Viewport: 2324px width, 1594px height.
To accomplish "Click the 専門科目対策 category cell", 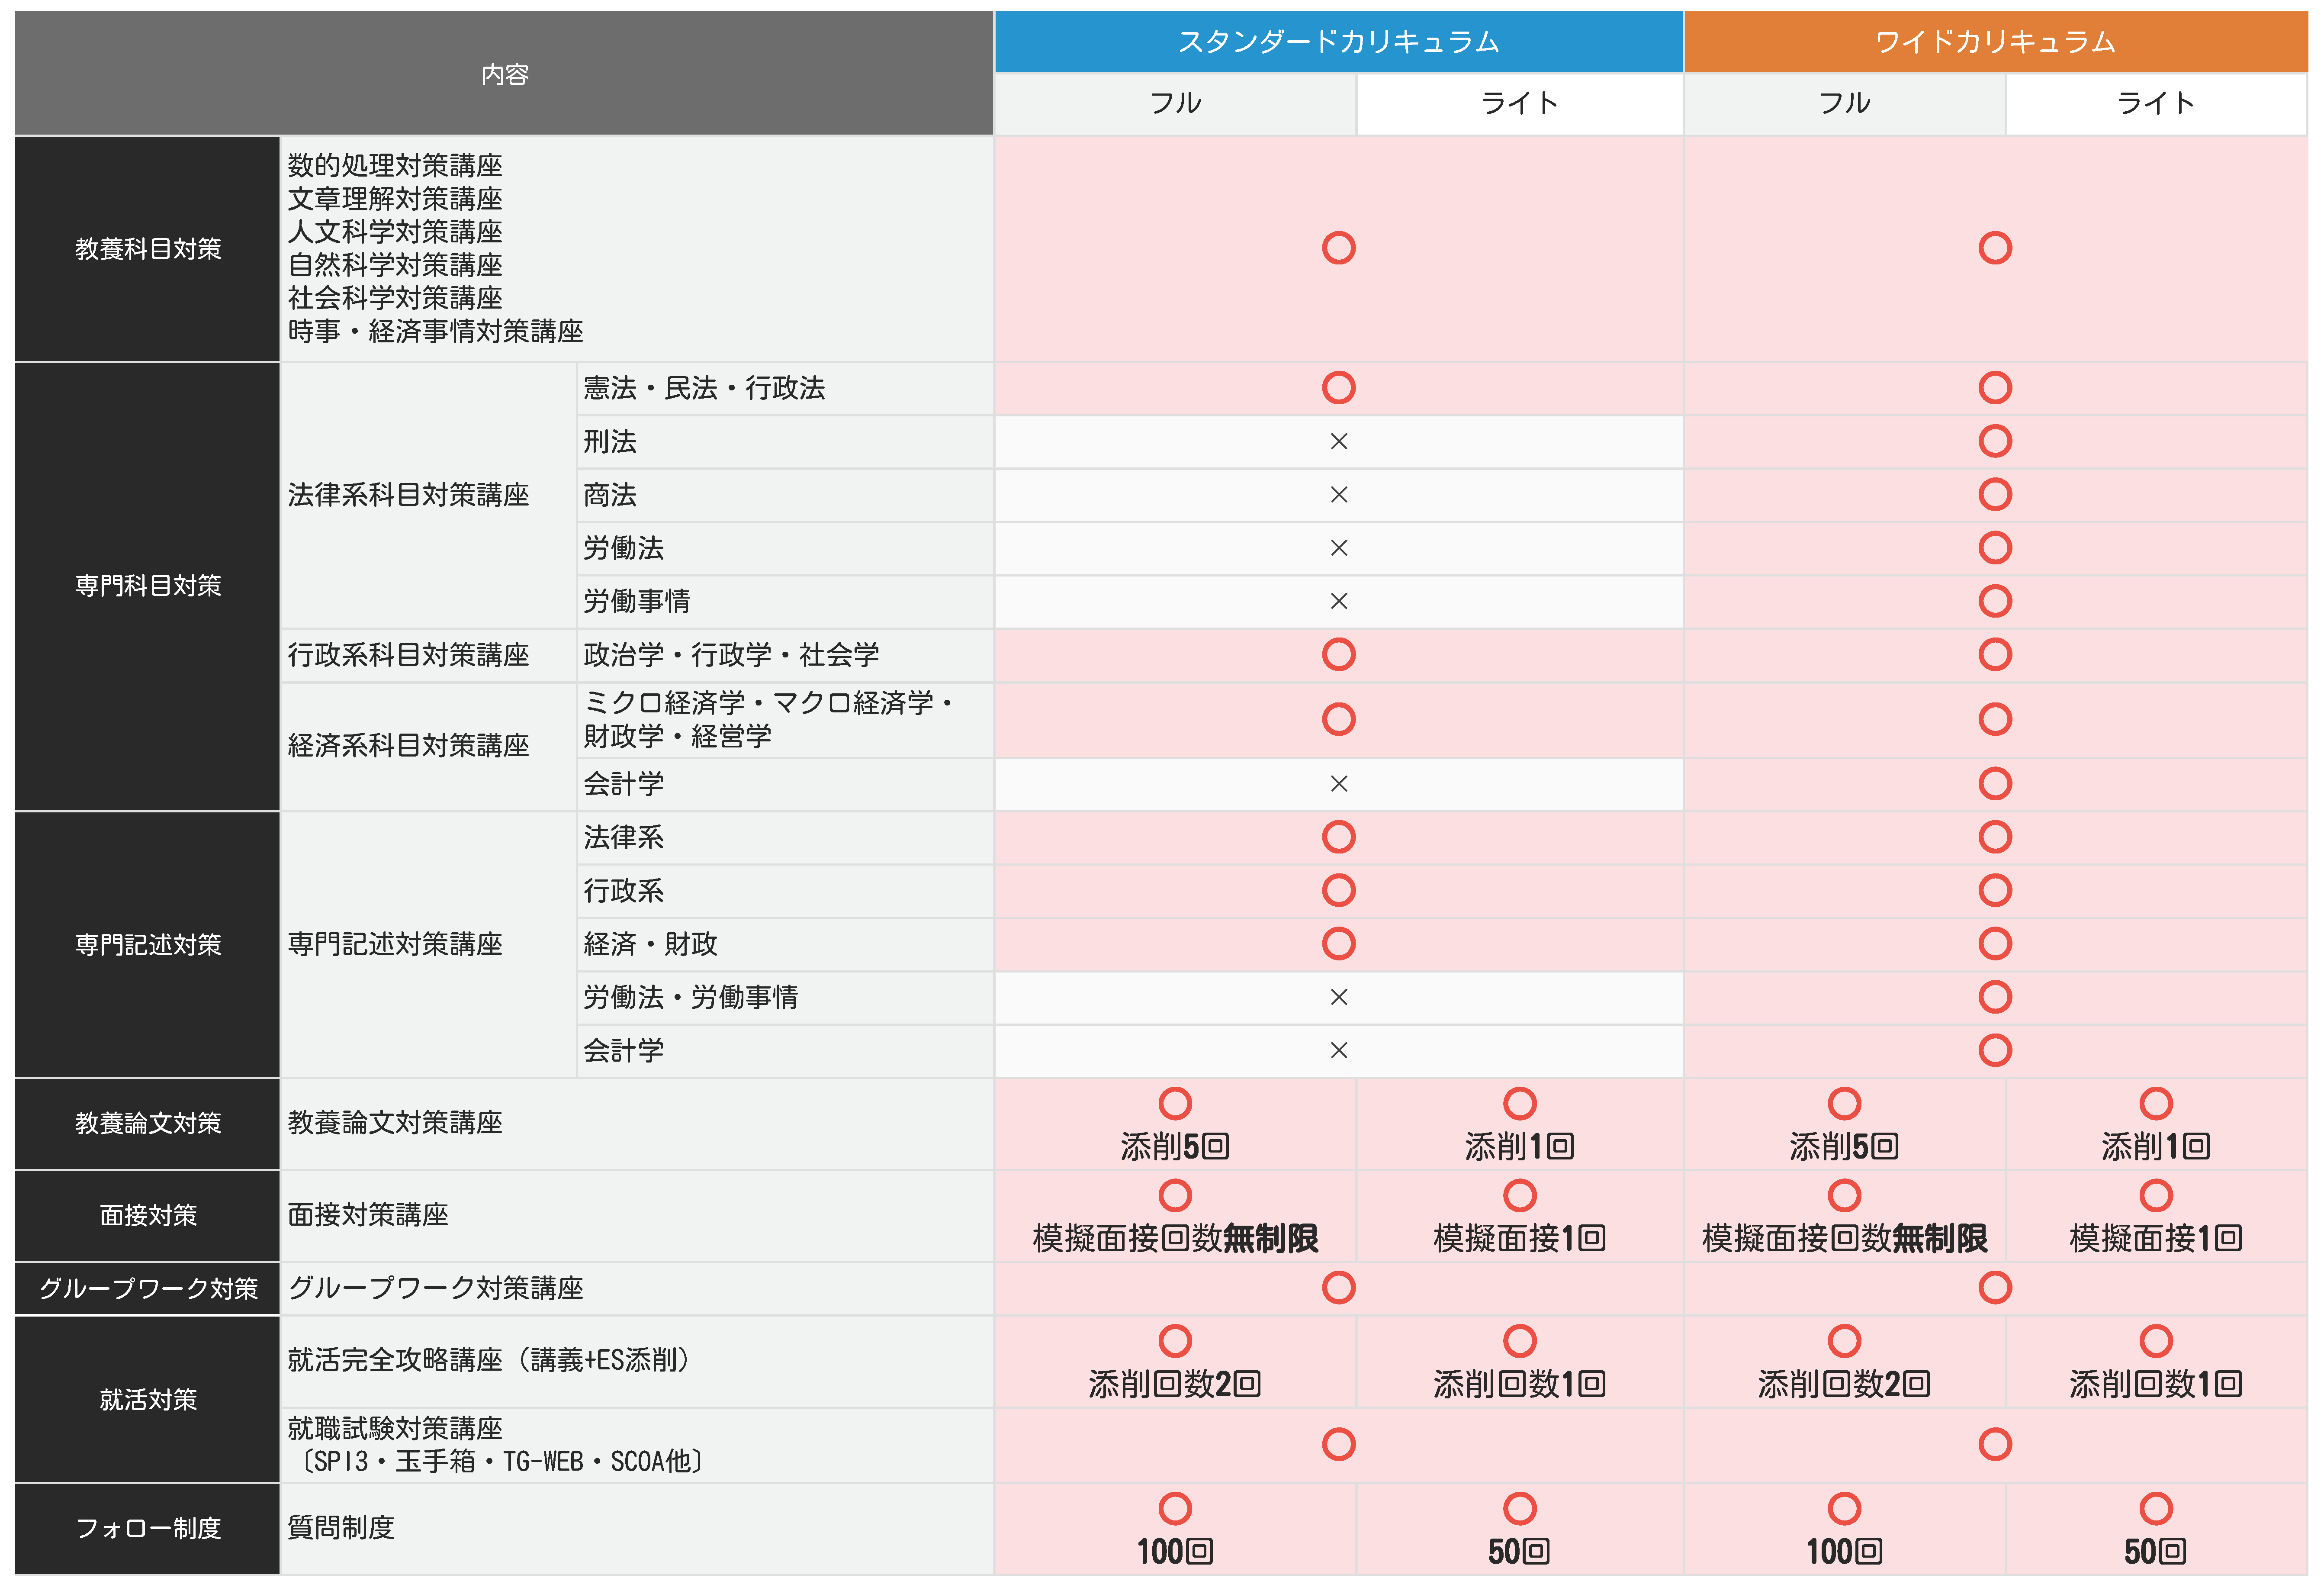I will point(148,586).
